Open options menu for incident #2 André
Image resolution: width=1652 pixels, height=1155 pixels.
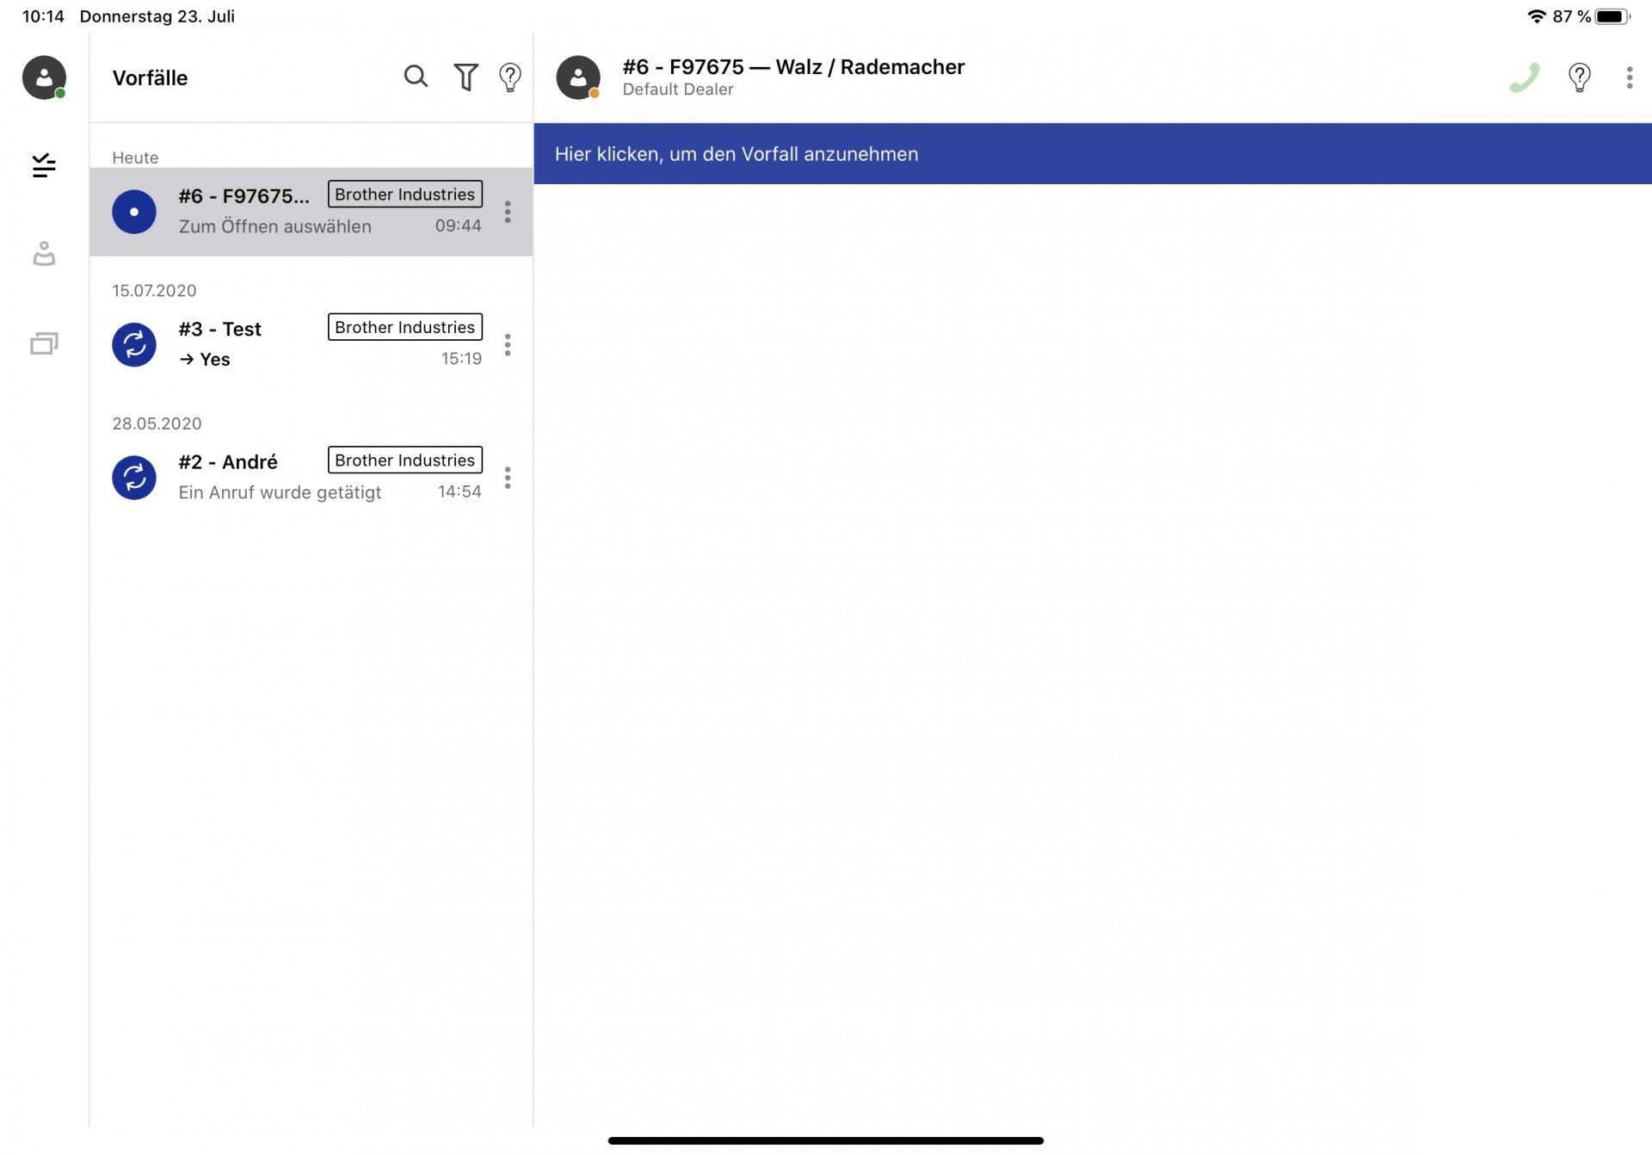[508, 478]
